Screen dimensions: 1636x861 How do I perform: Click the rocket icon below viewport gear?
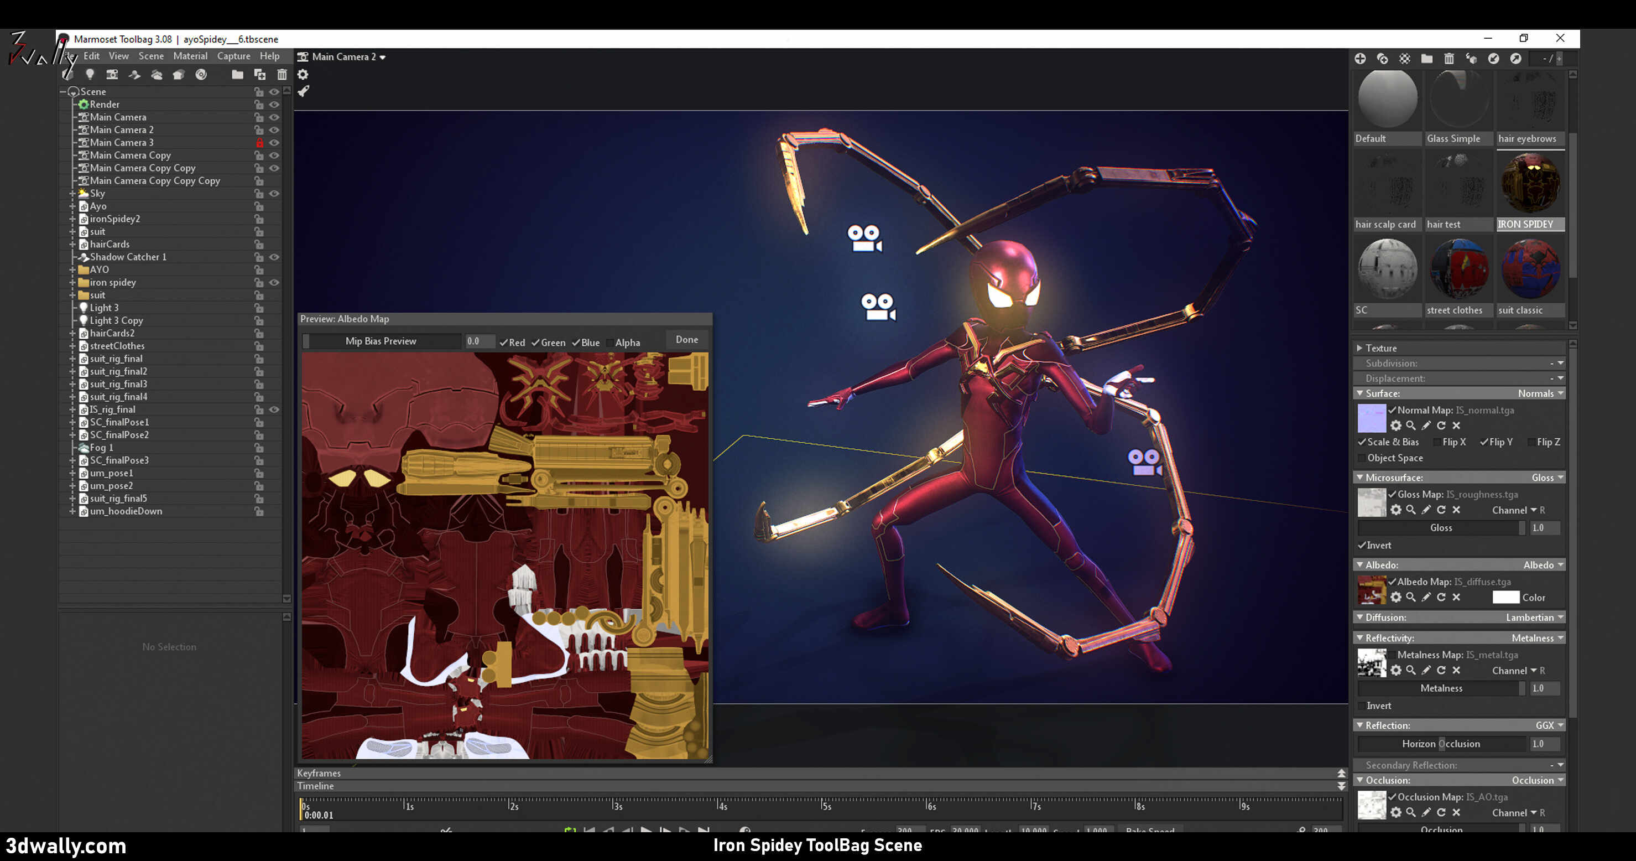coord(303,91)
